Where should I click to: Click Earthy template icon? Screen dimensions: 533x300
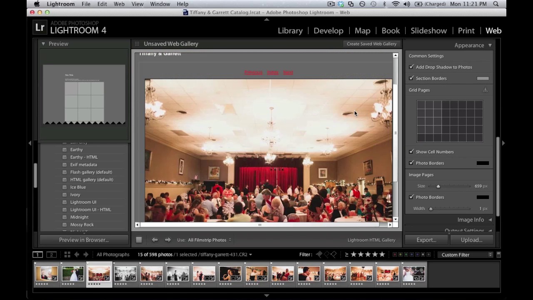point(65,150)
